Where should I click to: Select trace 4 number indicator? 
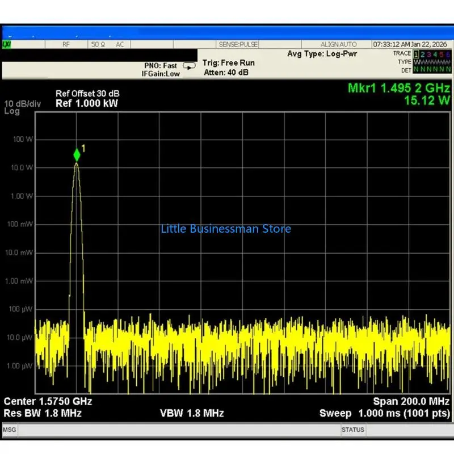(435, 54)
